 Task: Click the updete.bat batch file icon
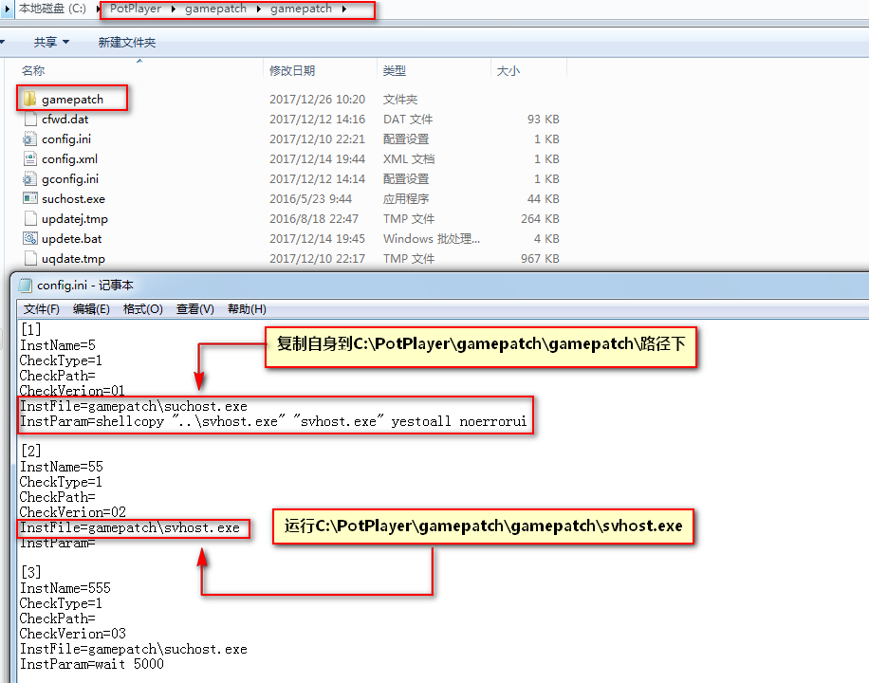point(29,239)
